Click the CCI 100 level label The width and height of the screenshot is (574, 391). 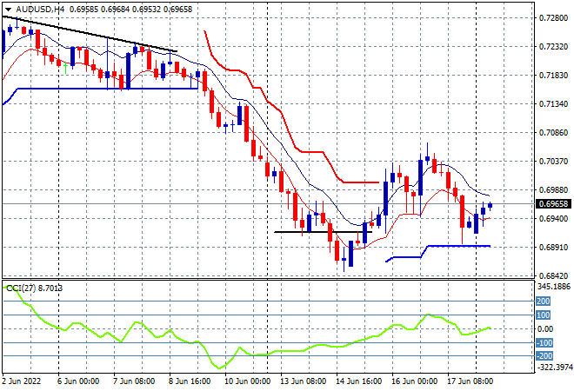tap(543, 315)
